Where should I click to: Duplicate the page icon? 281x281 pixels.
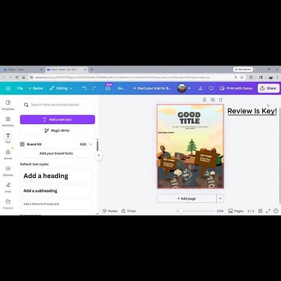click(212, 99)
